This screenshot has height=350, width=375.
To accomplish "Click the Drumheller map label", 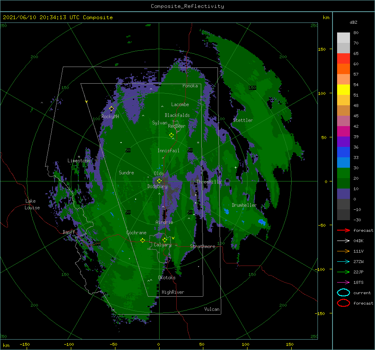I will 244,205.
